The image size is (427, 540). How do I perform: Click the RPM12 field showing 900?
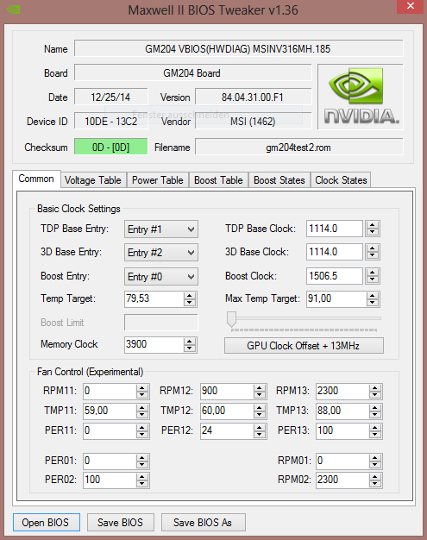pyautogui.click(x=227, y=392)
